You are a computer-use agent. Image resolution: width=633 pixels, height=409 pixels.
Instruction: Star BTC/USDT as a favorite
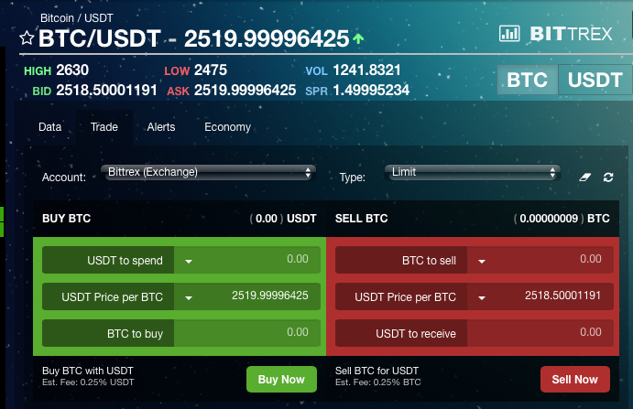[x=27, y=38]
